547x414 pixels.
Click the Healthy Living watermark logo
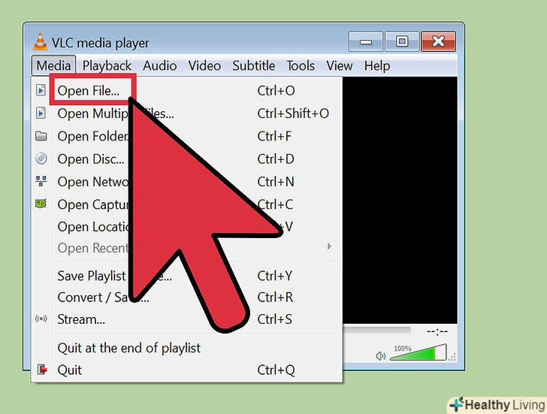tap(497, 405)
